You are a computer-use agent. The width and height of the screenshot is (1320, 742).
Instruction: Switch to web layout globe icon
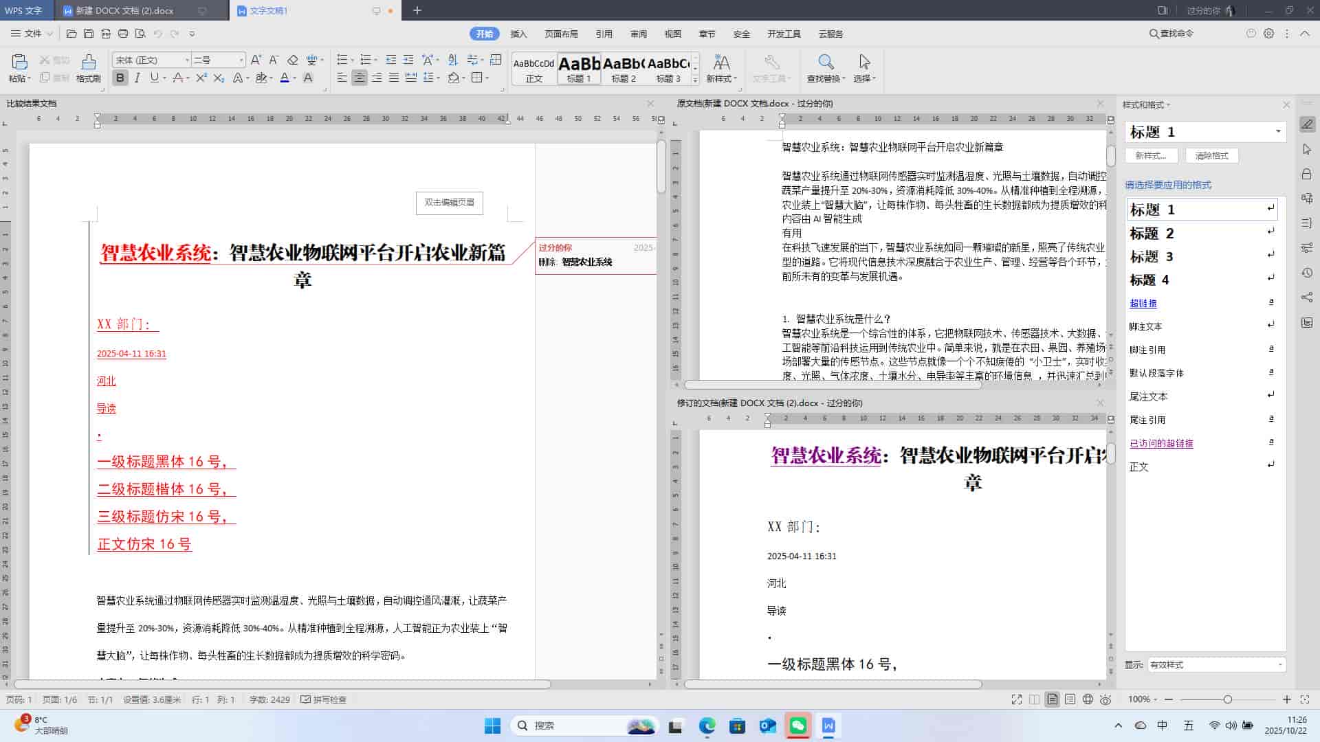(1088, 699)
